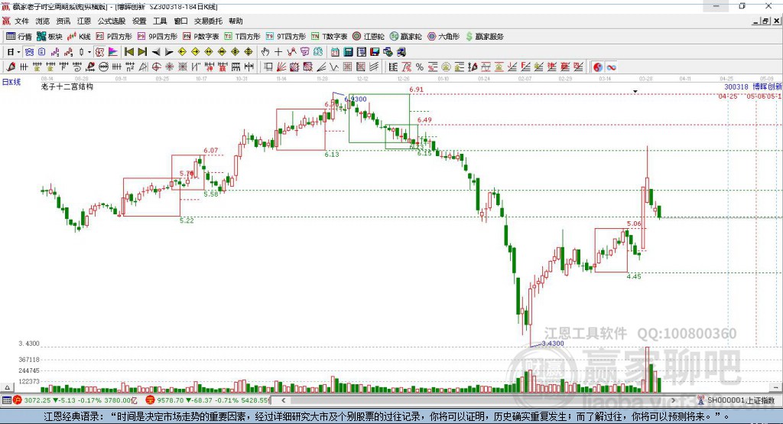Image resolution: width=783 pixels, height=424 pixels.
Task: Select the pencil draw tool
Action: [11, 67]
